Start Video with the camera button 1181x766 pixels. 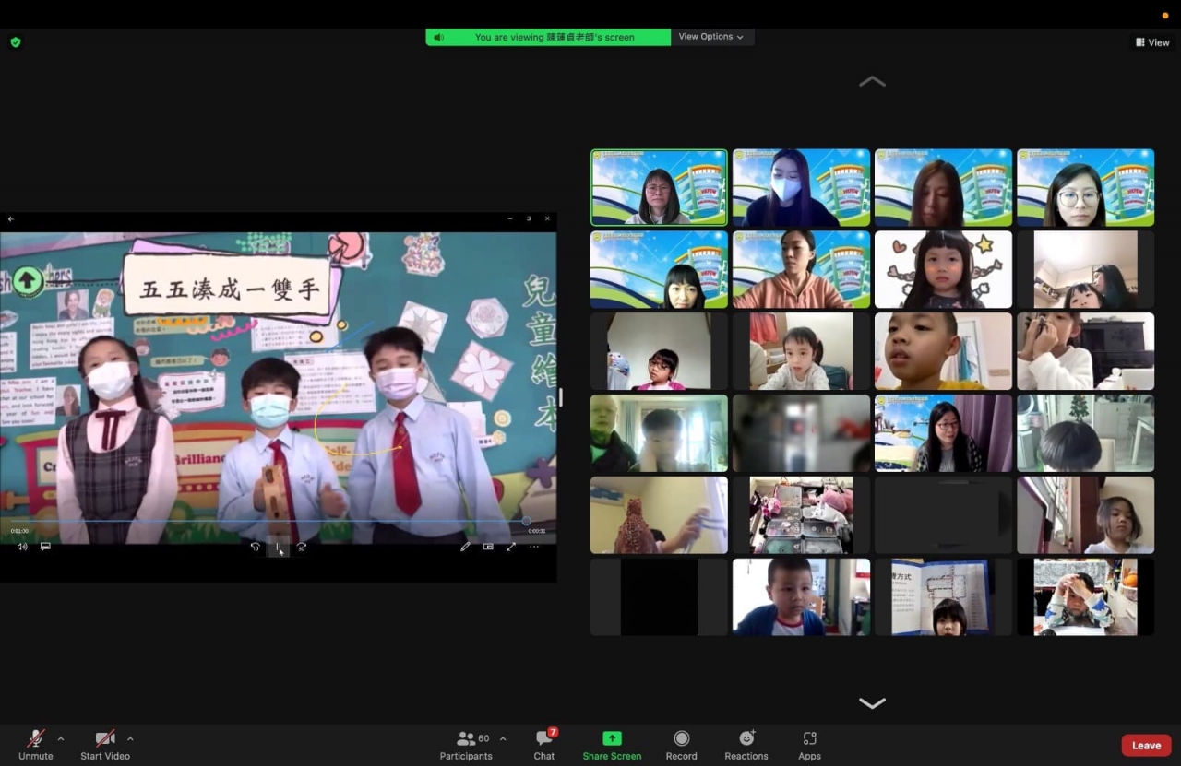coord(105,739)
